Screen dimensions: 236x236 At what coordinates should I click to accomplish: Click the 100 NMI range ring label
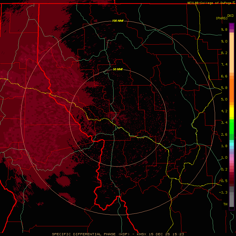point(118,21)
